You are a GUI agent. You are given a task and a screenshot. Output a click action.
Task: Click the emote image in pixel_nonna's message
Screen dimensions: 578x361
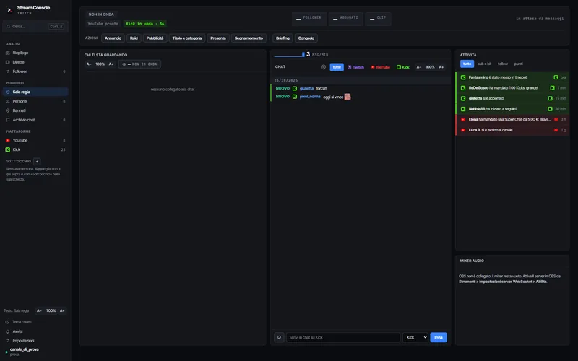pyautogui.click(x=348, y=97)
